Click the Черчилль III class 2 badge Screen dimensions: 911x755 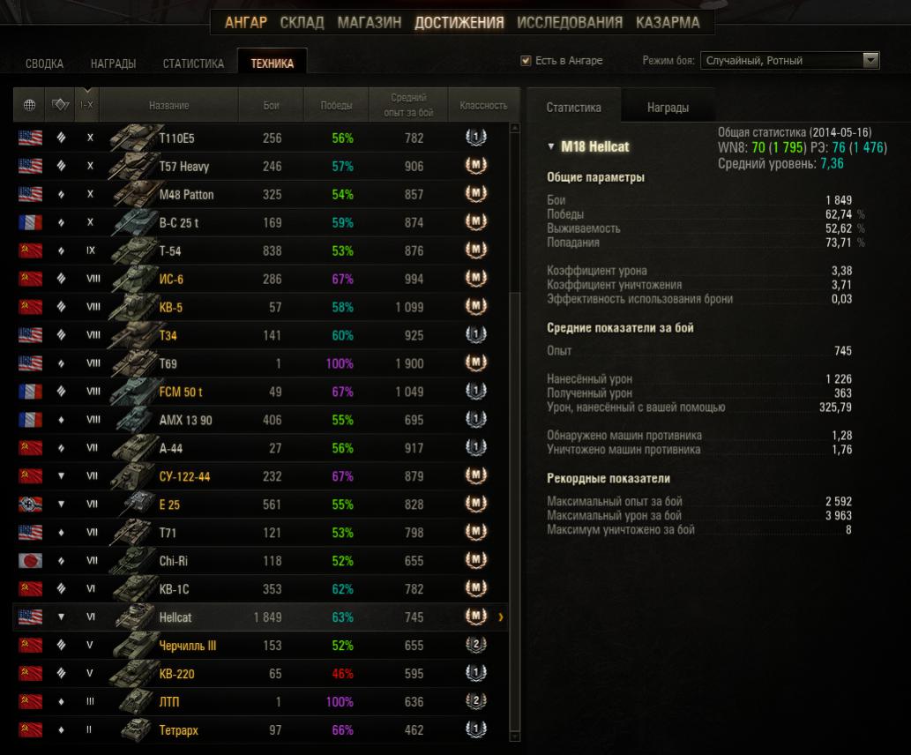point(476,645)
